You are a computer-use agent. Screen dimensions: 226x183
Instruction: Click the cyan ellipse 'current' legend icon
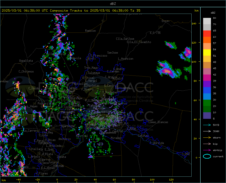[207, 156]
